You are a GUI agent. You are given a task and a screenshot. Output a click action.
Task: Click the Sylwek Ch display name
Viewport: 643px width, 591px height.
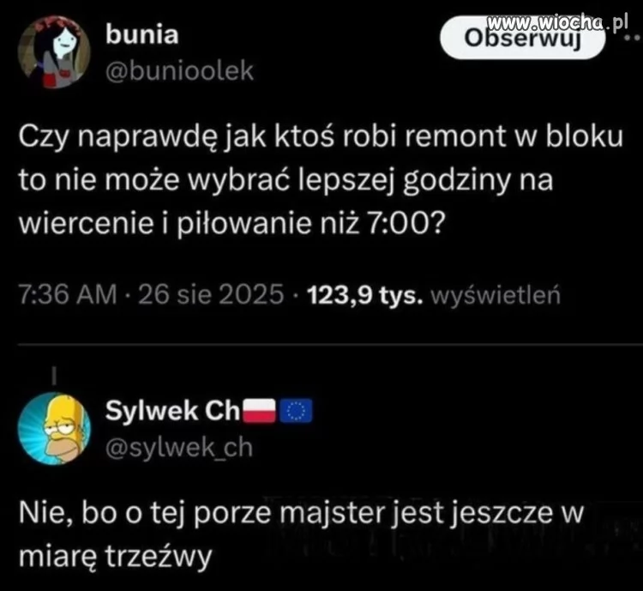point(172,410)
